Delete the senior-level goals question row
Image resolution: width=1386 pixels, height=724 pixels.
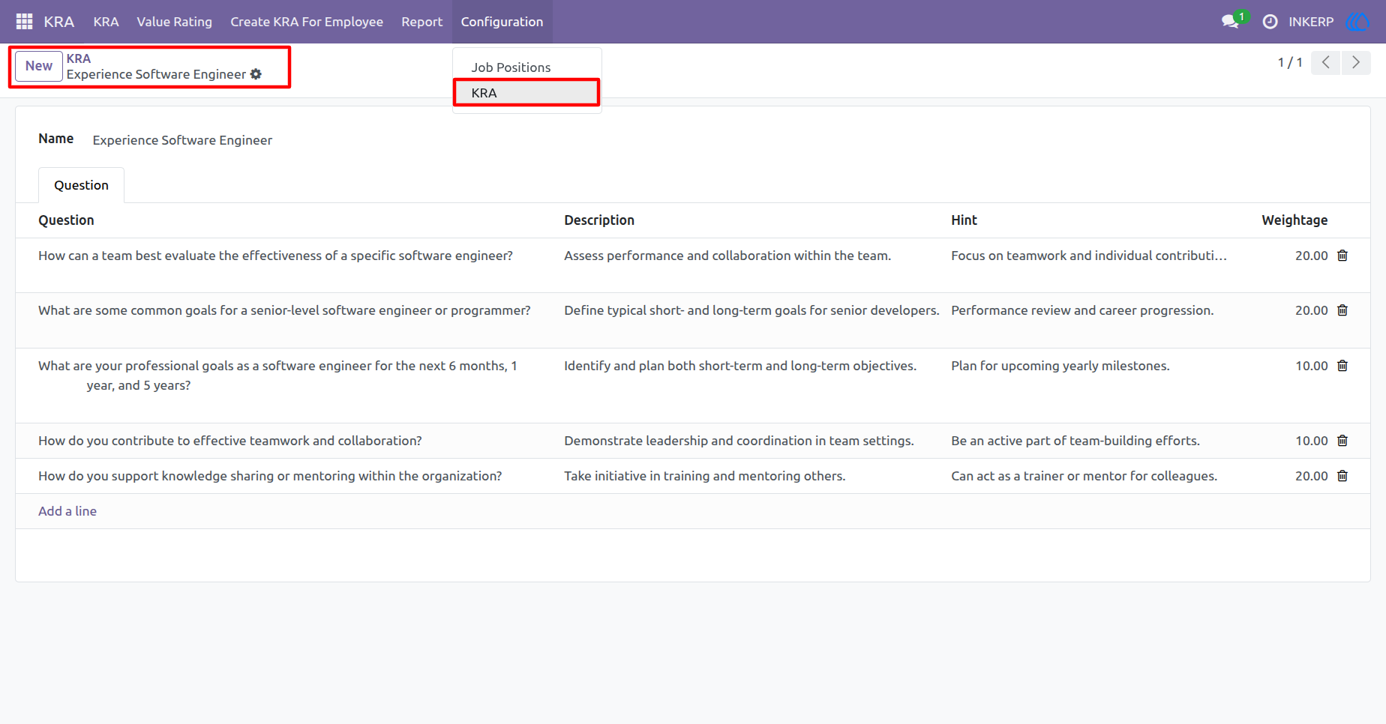pyautogui.click(x=1342, y=310)
